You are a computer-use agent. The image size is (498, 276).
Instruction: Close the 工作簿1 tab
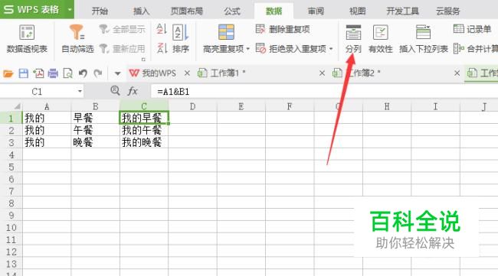coord(322,73)
